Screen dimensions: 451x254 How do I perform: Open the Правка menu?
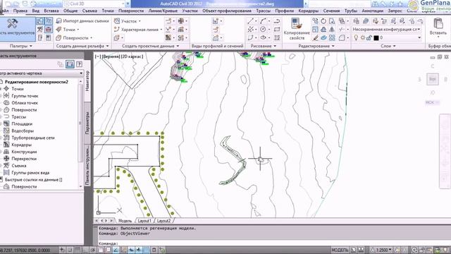pos(20,11)
